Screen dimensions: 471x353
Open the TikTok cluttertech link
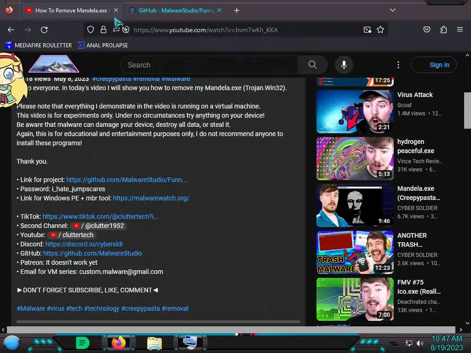coord(100,216)
